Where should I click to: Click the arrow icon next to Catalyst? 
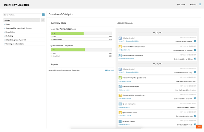pos(43,20)
